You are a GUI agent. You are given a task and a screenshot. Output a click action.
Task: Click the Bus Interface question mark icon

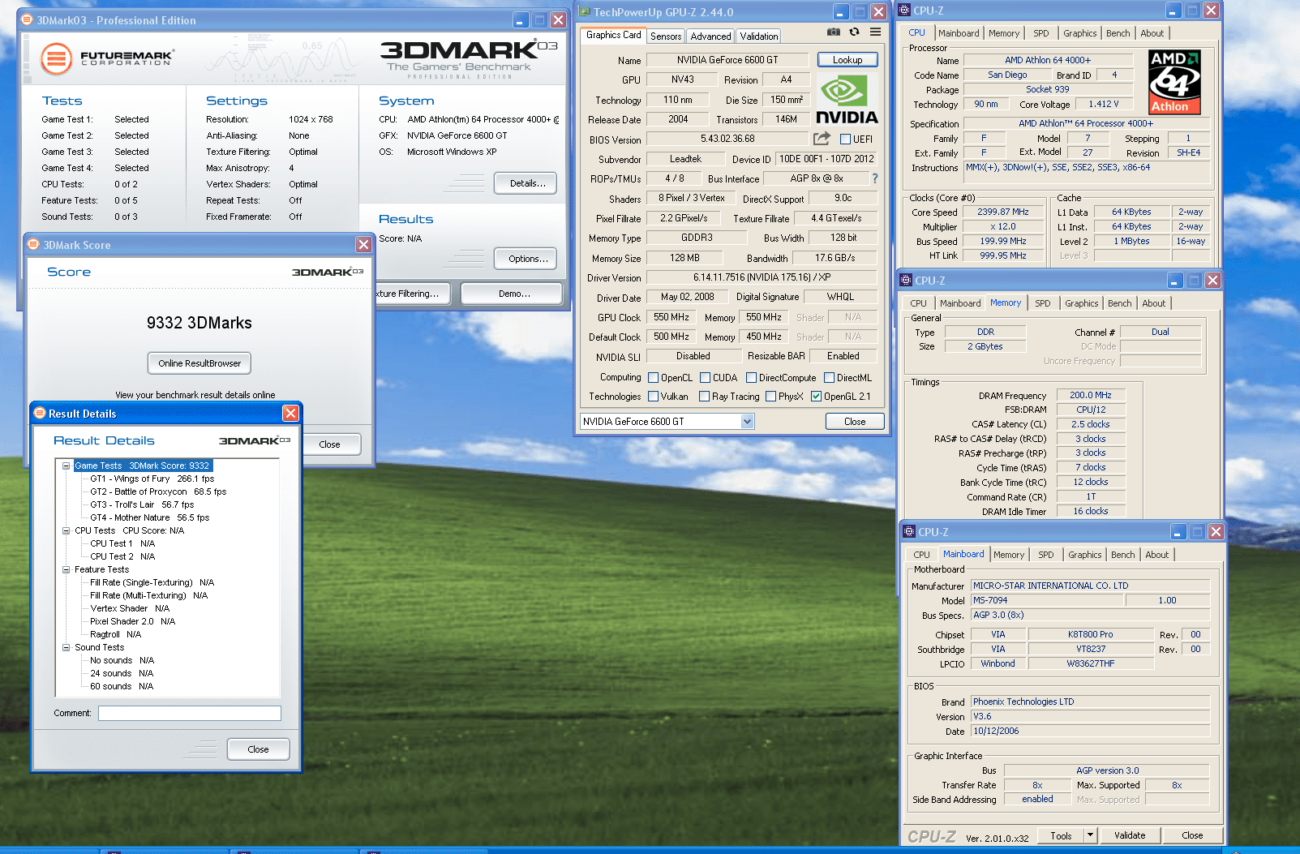[874, 178]
